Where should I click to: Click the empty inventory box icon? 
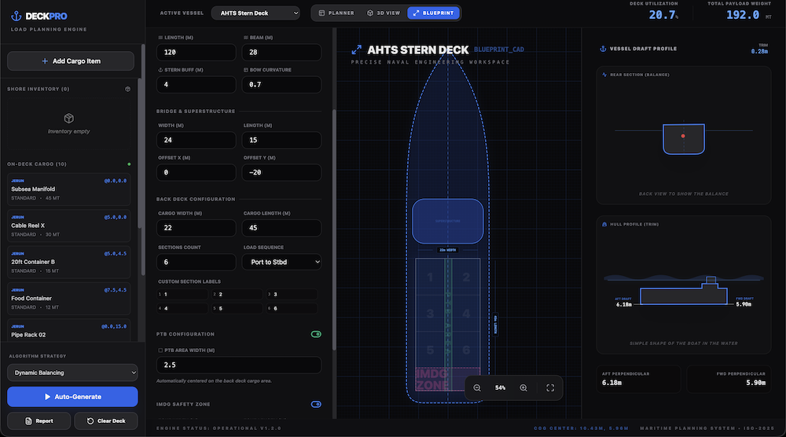click(68, 118)
